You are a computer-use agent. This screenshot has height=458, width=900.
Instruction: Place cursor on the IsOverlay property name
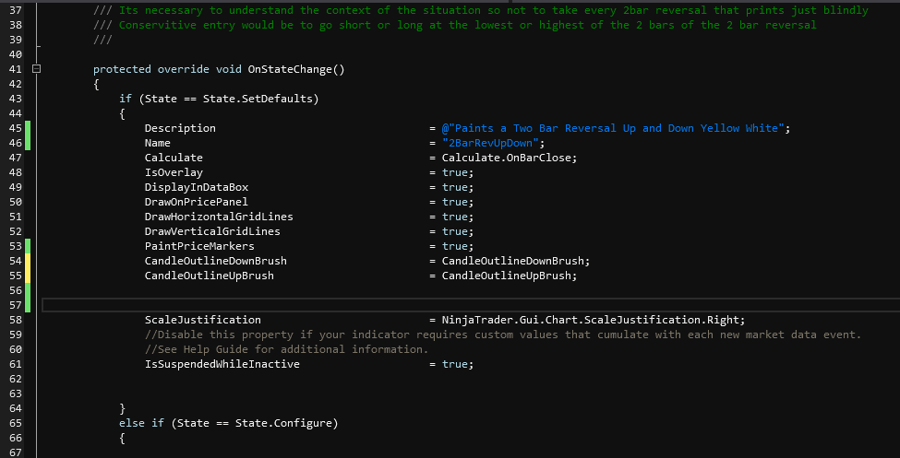click(x=174, y=172)
